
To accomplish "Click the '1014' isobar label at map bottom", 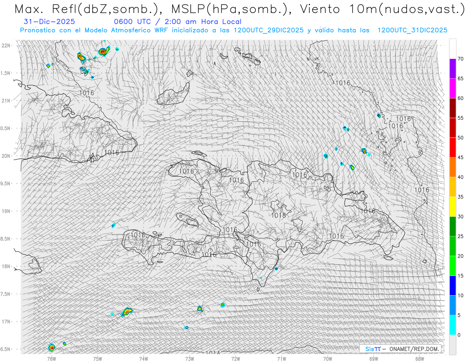I will pyautogui.click(x=212, y=352).
